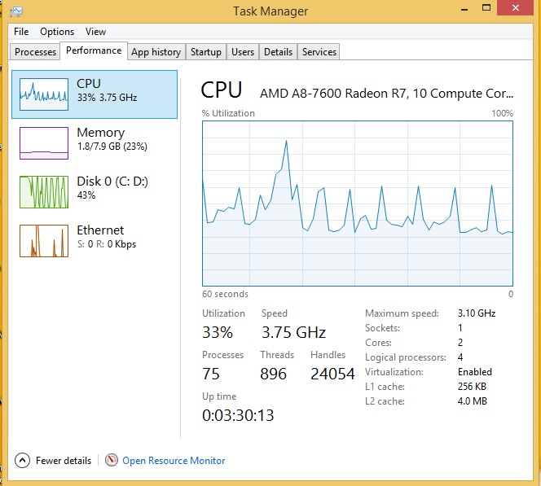Click the Task Manager title bar icon
Image resolution: width=541 pixels, height=486 pixels.
(x=15, y=11)
